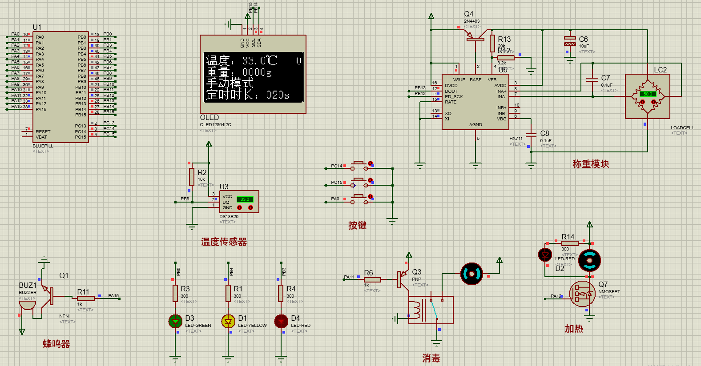The height and width of the screenshot is (366, 701).
Task: Select the green LED D3
Action: [x=175, y=321]
